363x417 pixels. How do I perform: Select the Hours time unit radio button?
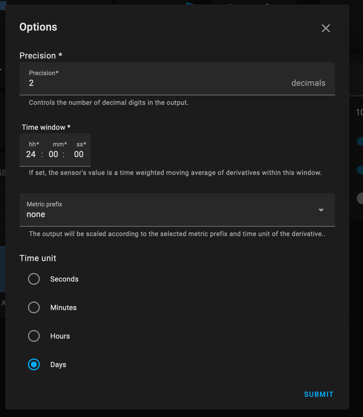34,336
